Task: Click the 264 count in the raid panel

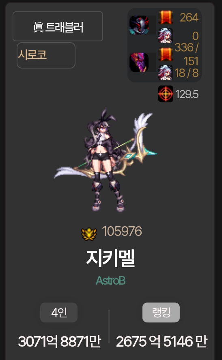Action: click(x=189, y=17)
